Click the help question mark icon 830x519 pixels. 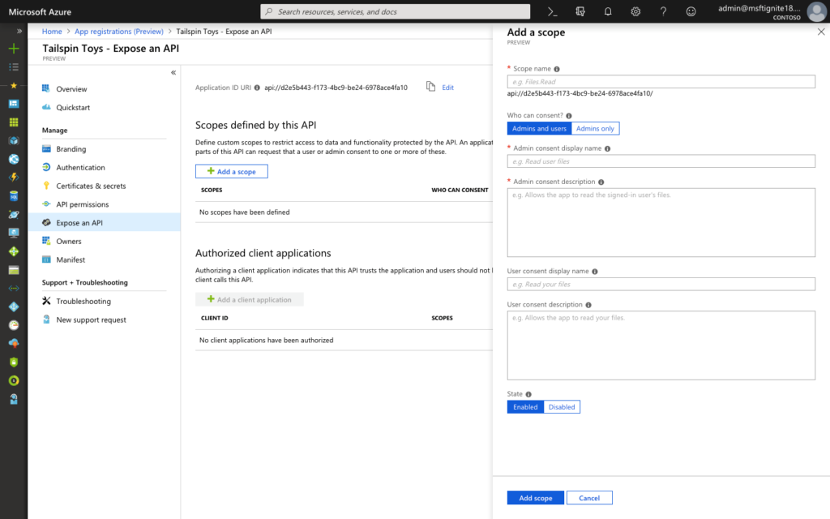click(663, 11)
